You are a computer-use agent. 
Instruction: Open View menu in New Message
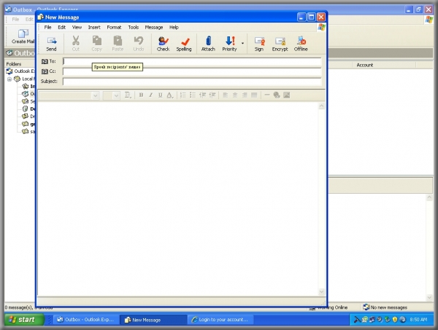tap(77, 27)
